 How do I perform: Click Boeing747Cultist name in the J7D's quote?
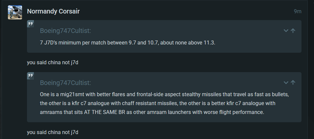pyautogui.click(x=65, y=31)
